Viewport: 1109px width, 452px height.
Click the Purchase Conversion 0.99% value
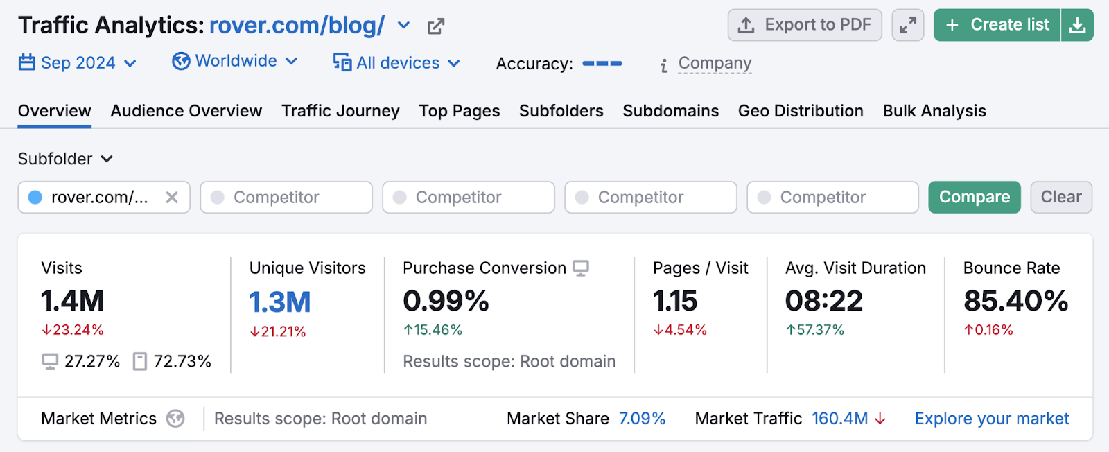(x=446, y=302)
